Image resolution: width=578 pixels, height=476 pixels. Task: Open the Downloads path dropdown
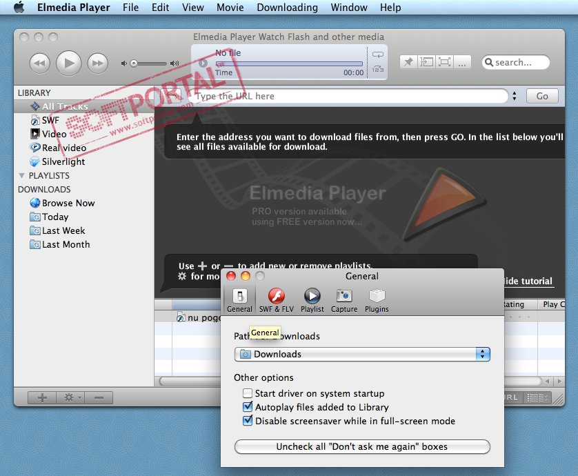(362, 355)
